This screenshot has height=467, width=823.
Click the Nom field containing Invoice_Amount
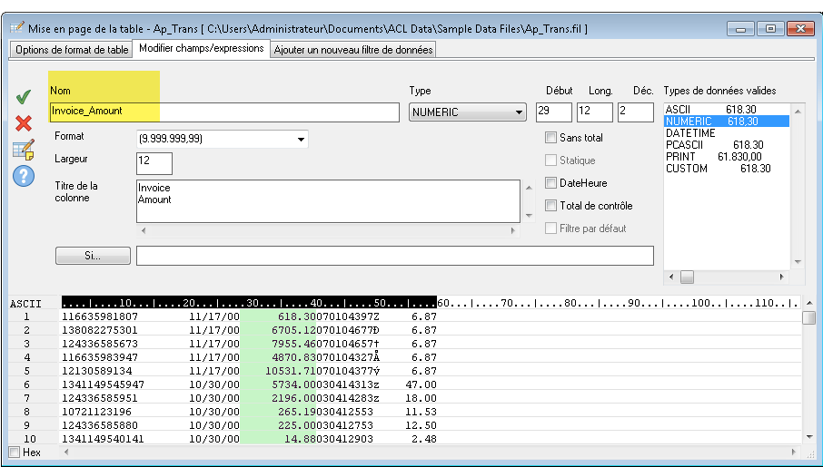pyautogui.click(x=223, y=112)
